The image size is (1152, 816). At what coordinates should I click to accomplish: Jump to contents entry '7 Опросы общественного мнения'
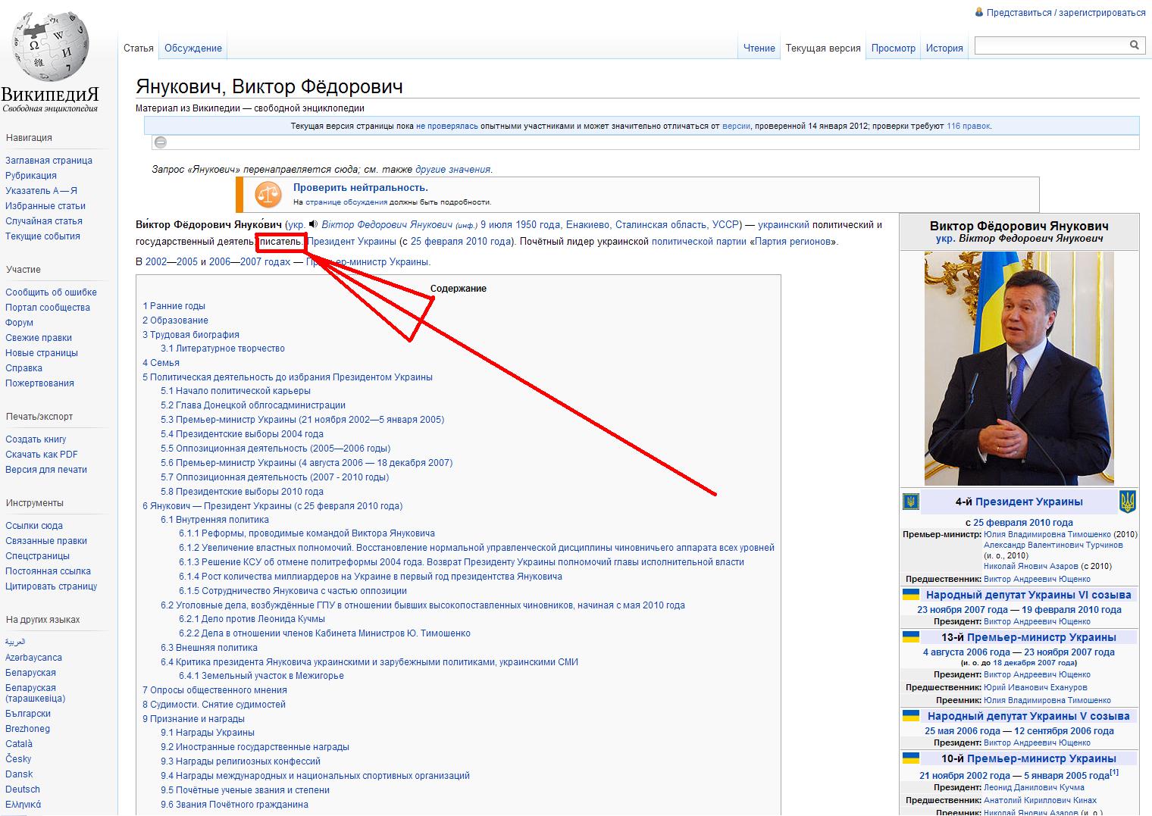coord(214,690)
